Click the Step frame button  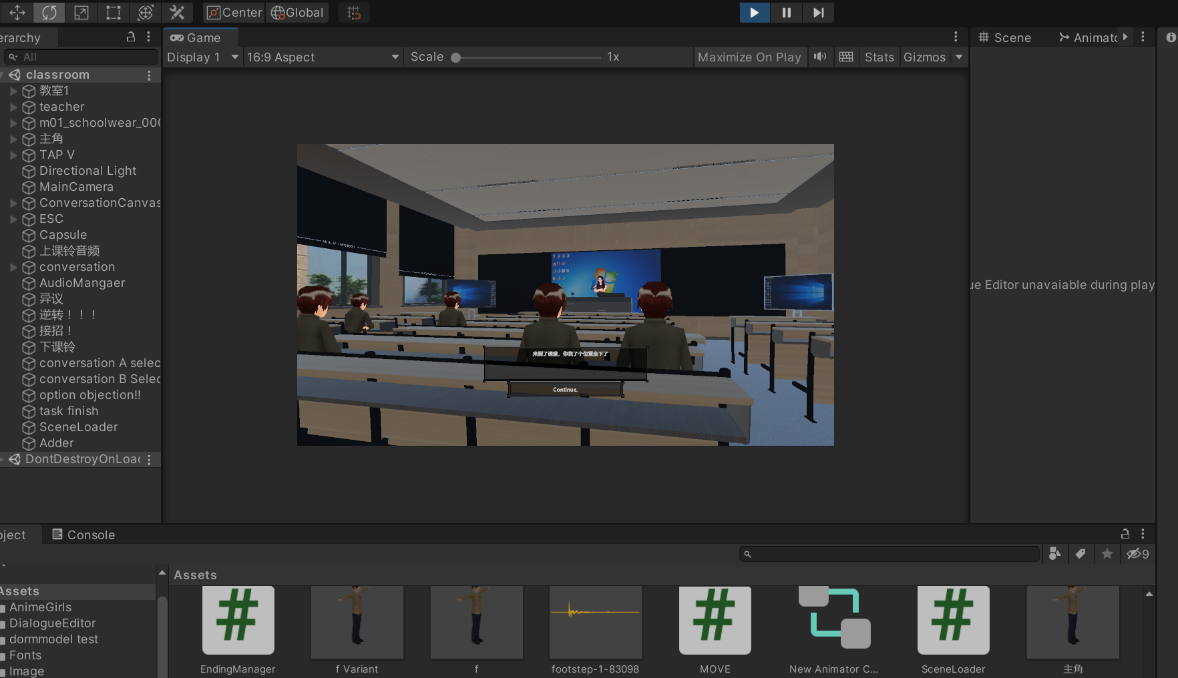(818, 13)
